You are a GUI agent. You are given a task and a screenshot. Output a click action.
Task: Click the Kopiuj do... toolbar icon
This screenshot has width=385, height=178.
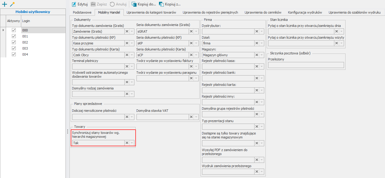[x=134, y=4]
